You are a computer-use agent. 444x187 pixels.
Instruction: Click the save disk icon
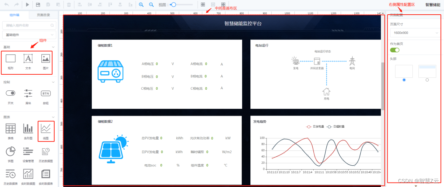(x=38, y=5)
